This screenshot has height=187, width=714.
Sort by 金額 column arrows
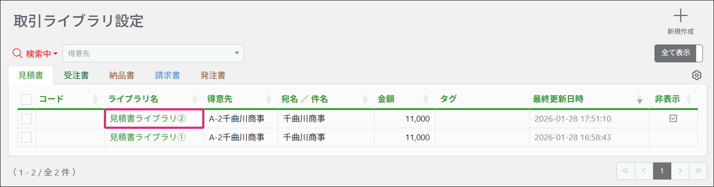point(425,99)
